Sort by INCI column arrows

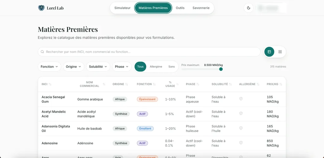[x=50, y=84]
